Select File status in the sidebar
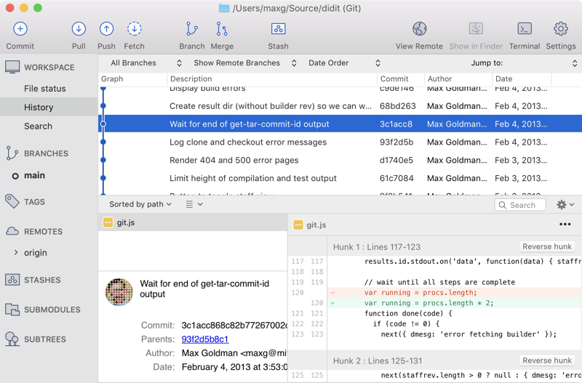582x383 pixels. 44,89
